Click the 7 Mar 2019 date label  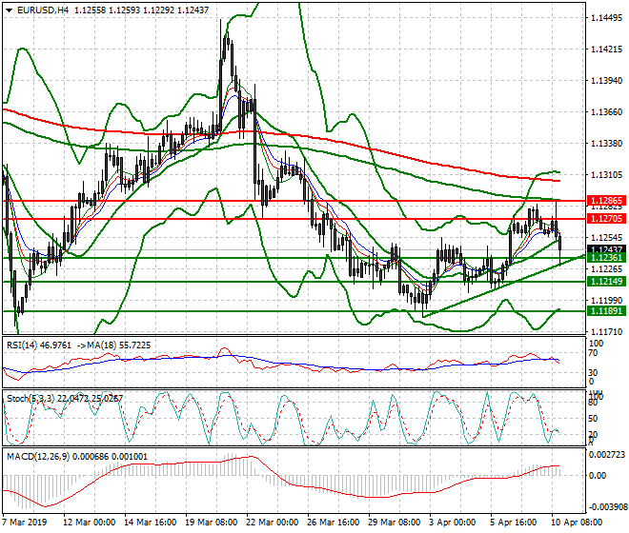coord(24,523)
